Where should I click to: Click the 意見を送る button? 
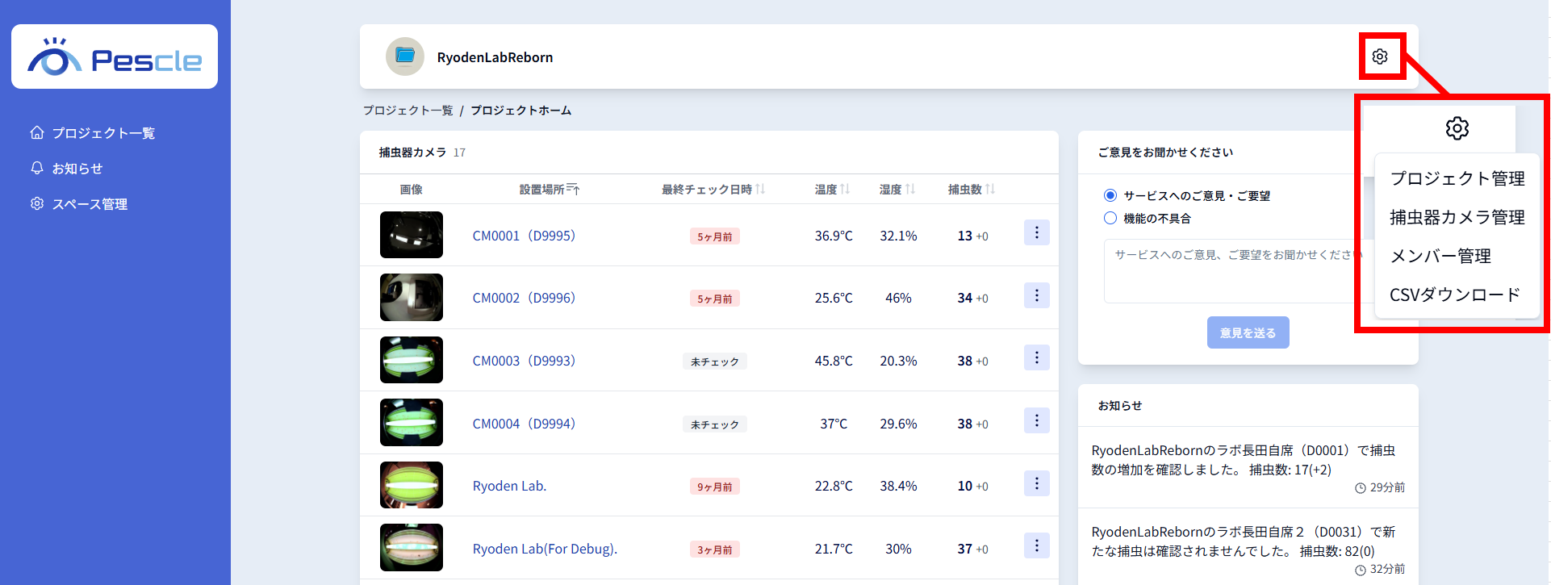click(1248, 332)
